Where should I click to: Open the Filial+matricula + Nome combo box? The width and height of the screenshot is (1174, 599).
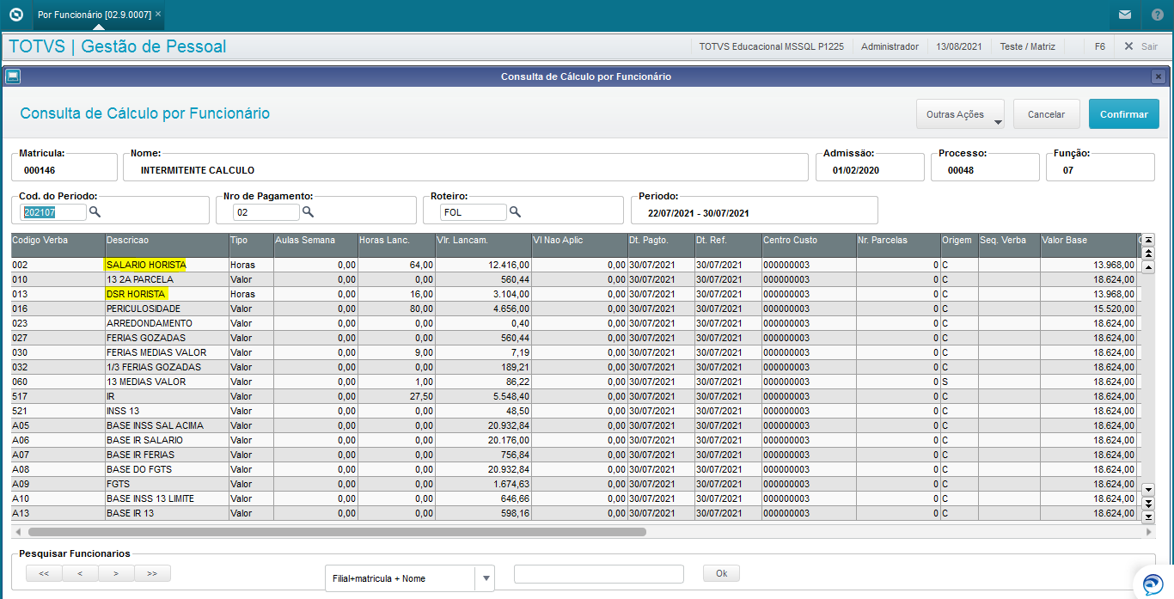pyautogui.click(x=409, y=578)
